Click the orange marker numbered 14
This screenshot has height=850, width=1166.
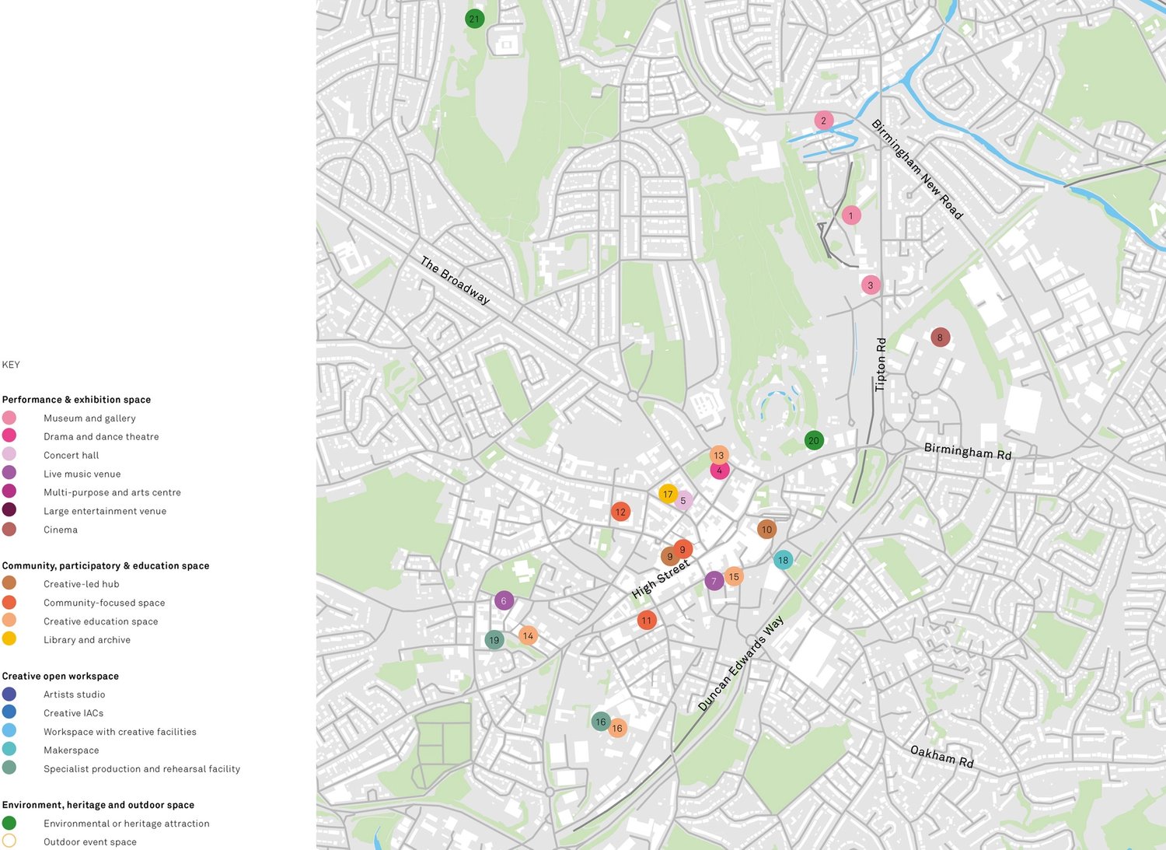pyautogui.click(x=528, y=635)
